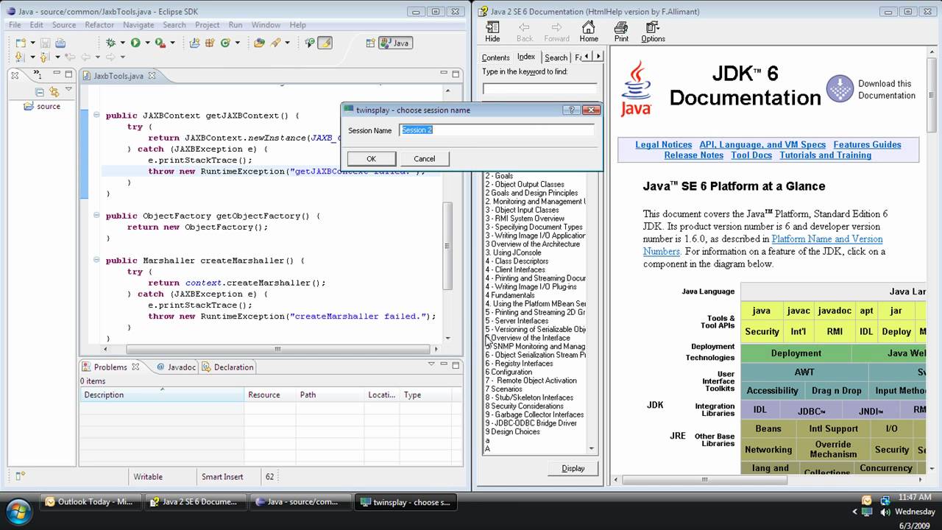Click Previous Annotation arrow icon
Screen dimensions: 942x530
45,57
